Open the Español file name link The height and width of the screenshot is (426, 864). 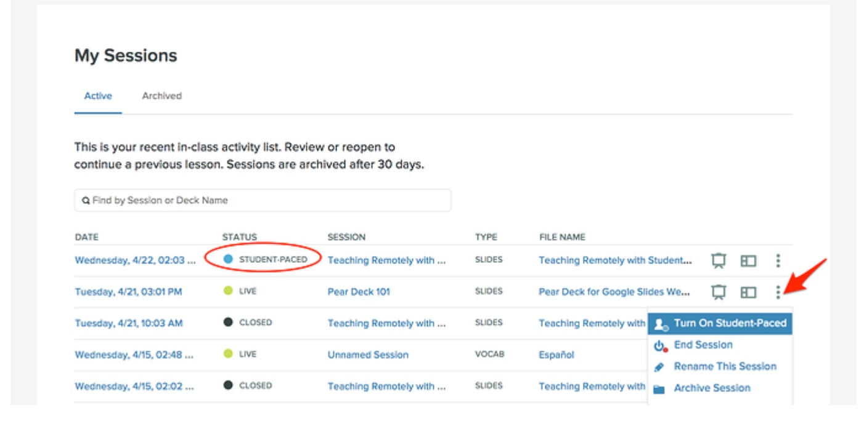coord(556,355)
